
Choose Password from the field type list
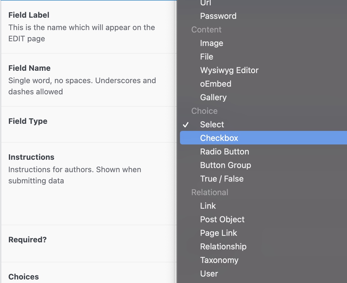pyautogui.click(x=218, y=16)
